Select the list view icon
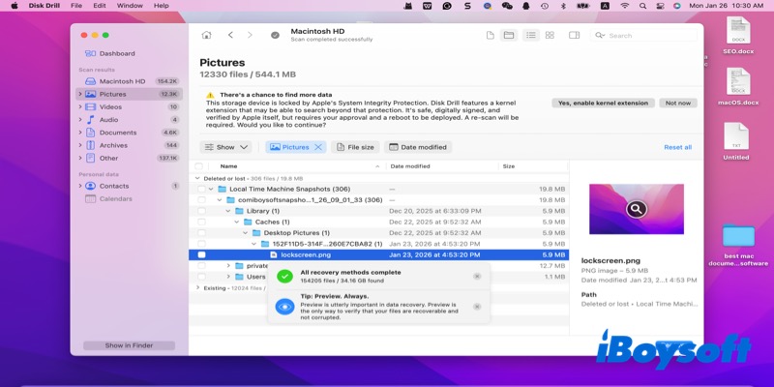The width and height of the screenshot is (774, 387). [530, 35]
